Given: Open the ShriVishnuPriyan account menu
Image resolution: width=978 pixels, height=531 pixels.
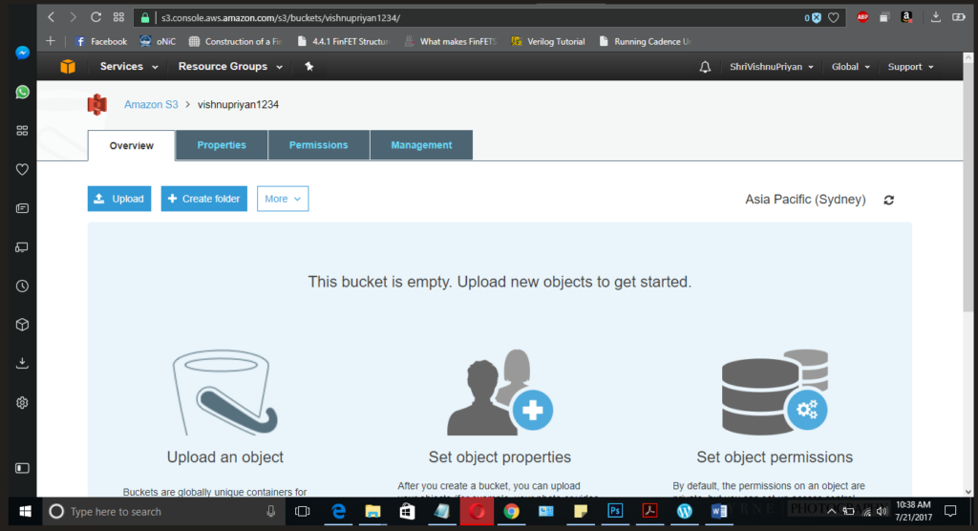Looking at the screenshot, I should coord(772,67).
